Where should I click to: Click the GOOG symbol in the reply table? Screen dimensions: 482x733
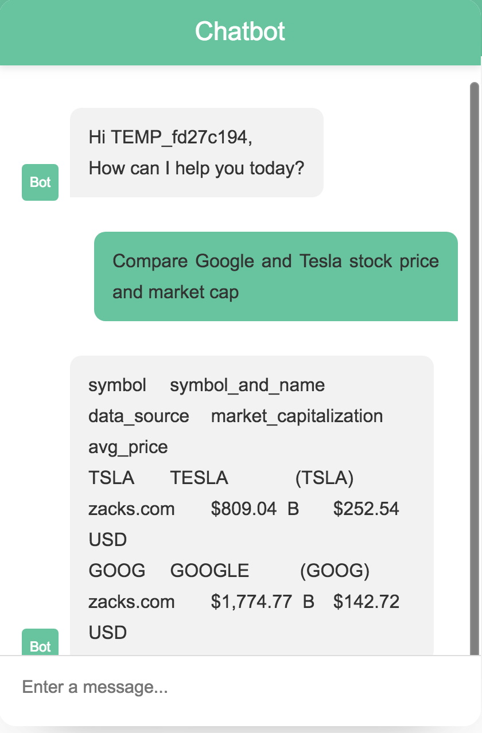click(x=117, y=571)
